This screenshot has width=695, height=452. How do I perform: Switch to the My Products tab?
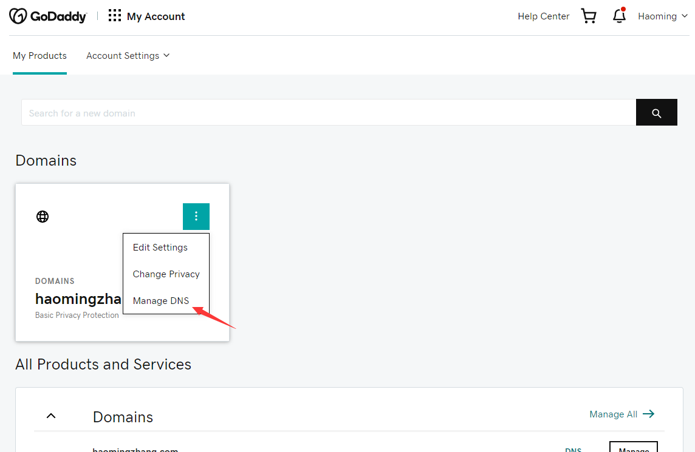point(40,56)
